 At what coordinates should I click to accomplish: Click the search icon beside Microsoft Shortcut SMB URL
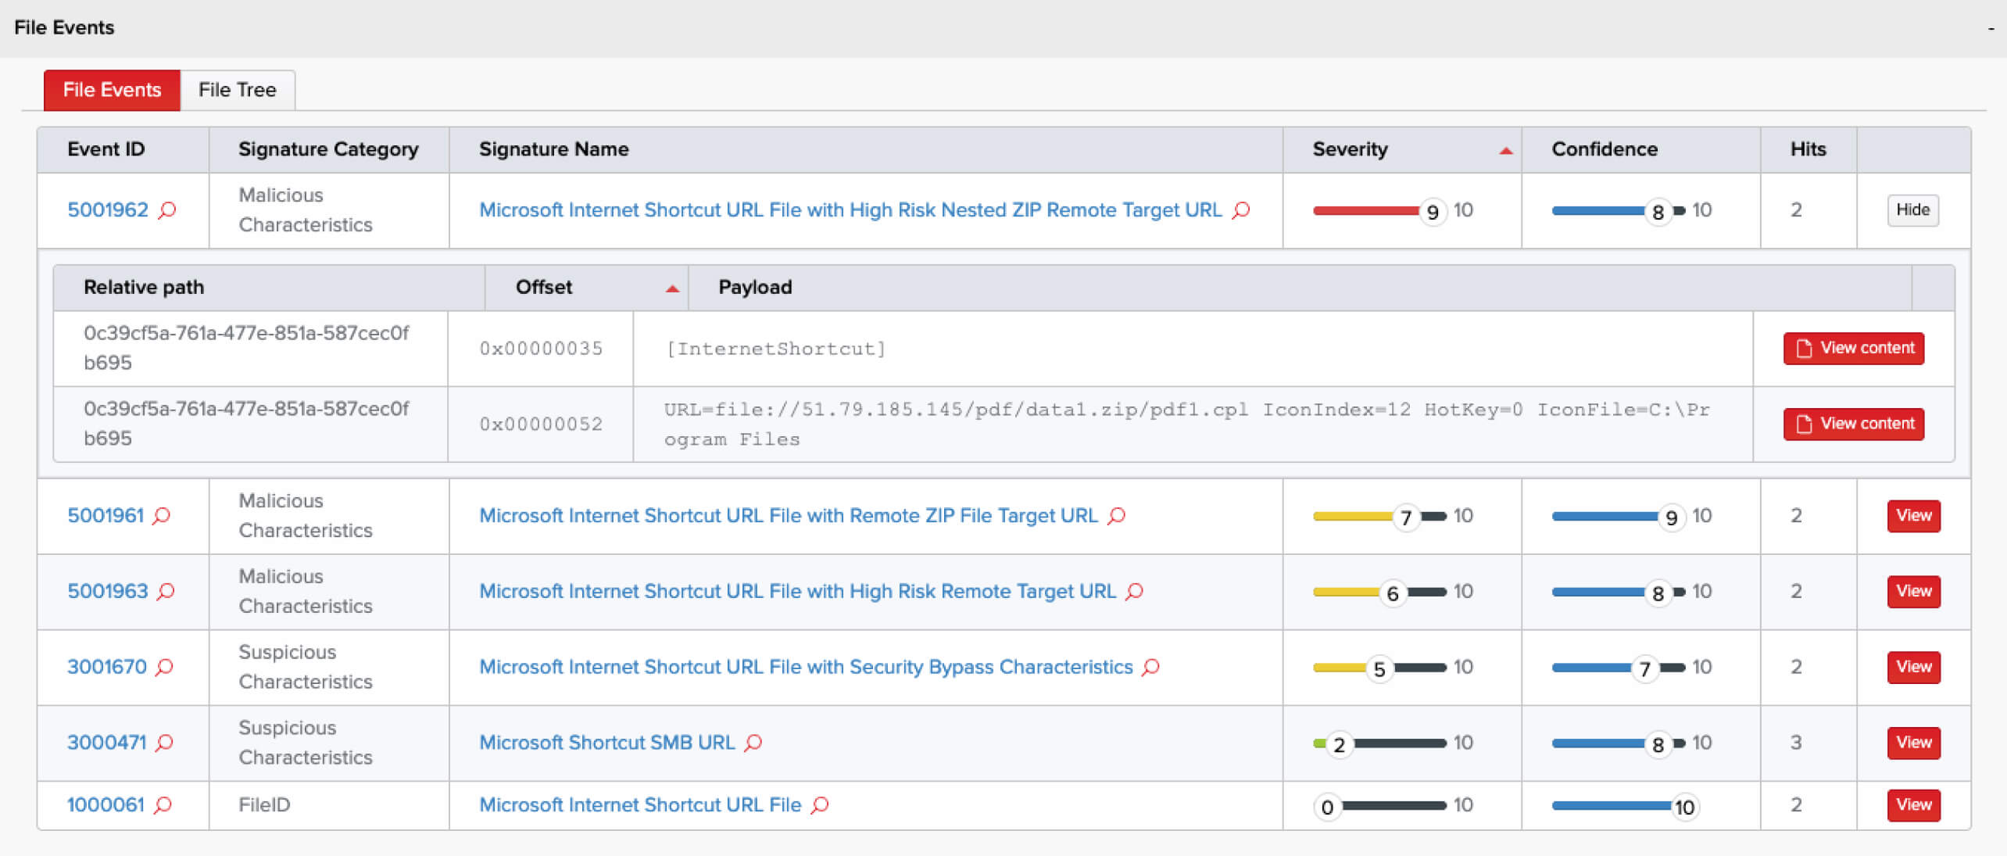click(753, 743)
